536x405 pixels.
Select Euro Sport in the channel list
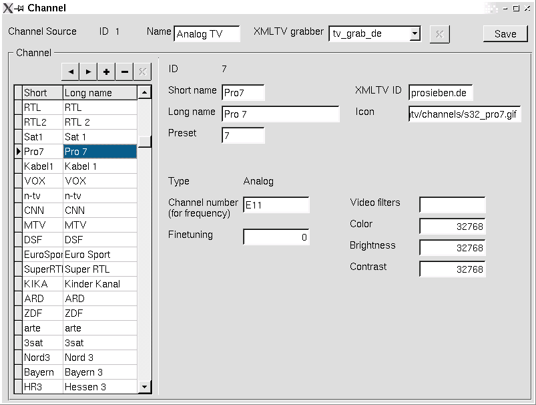pyautogui.click(x=99, y=255)
